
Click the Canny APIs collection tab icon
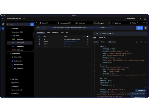pyautogui.click(x=40, y=23)
